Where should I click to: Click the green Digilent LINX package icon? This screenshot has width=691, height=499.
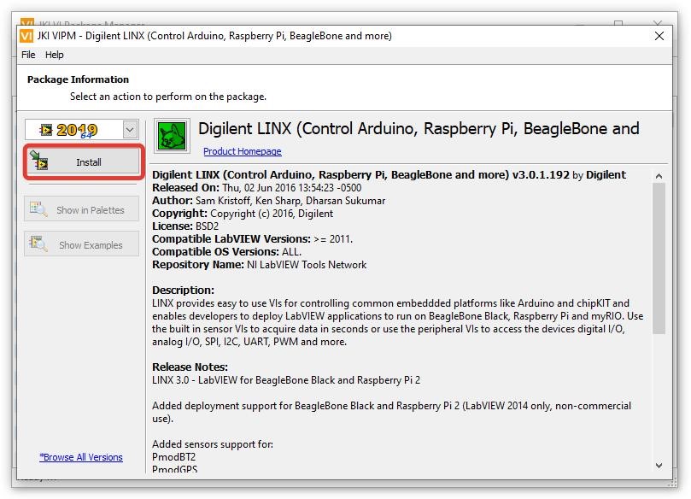click(x=173, y=136)
